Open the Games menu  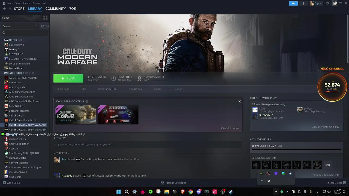tap(36, 3)
